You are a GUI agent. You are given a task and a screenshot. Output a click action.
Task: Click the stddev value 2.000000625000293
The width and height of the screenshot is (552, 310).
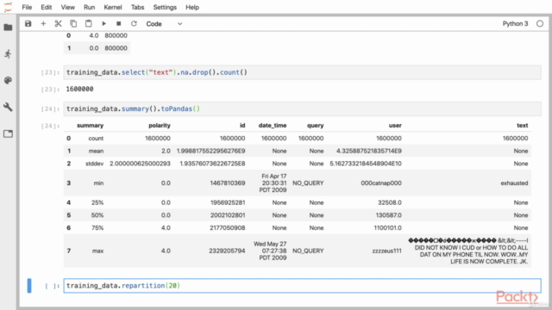click(x=140, y=164)
